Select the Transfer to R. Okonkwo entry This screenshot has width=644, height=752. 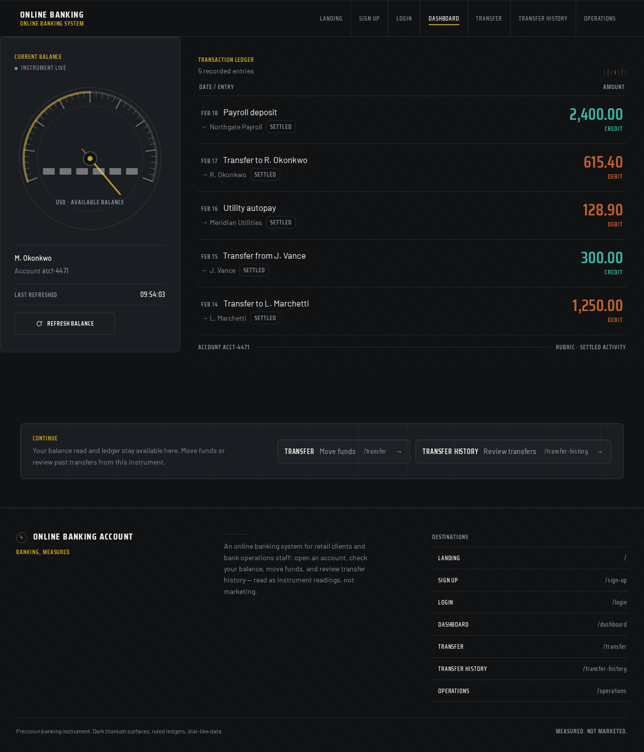pyautogui.click(x=412, y=168)
